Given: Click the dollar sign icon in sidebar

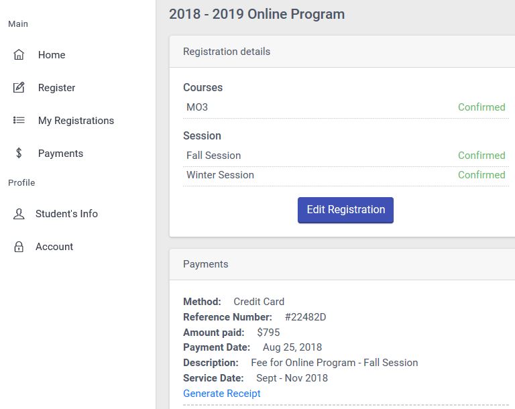Looking at the screenshot, I should tap(19, 154).
